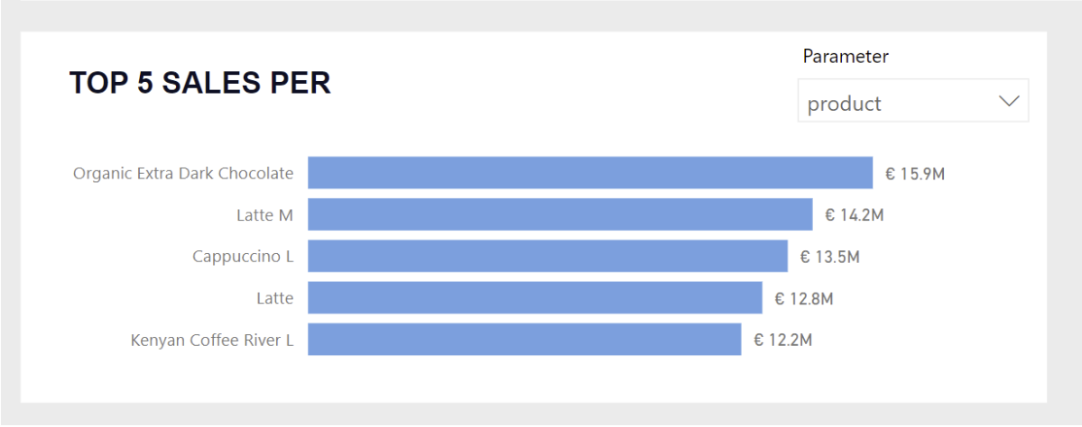Click the Parameter slicer header label
This screenshot has height=427, width=1082.
tap(846, 57)
